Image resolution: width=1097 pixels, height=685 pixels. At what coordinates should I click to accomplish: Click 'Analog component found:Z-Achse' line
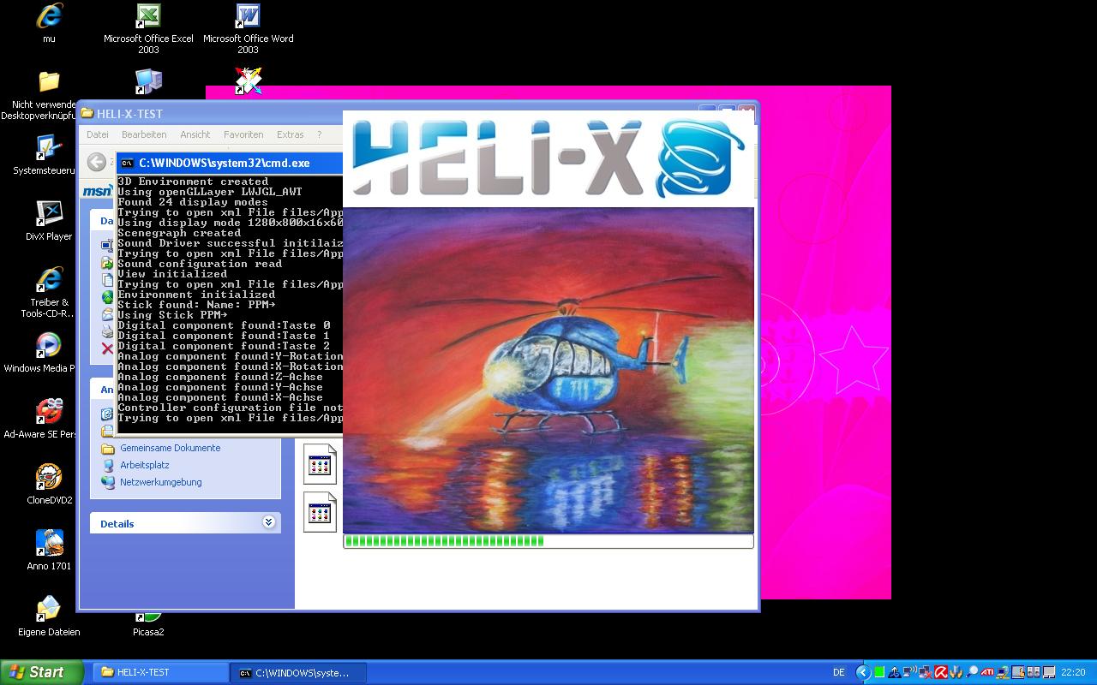pyautogui.click(x=220, y=377)
